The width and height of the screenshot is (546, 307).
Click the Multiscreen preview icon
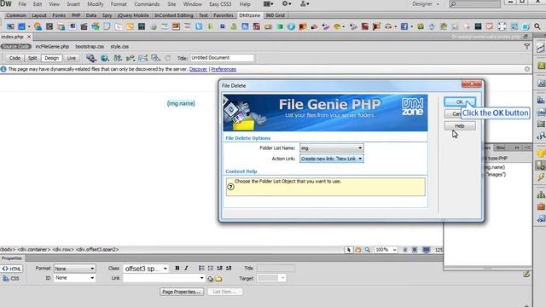[91, 58]
